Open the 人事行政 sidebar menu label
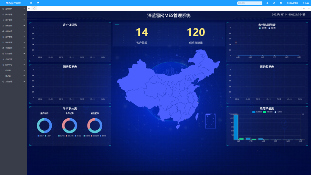The width and height of the screenshot is (311, 175). click(9, 59)
